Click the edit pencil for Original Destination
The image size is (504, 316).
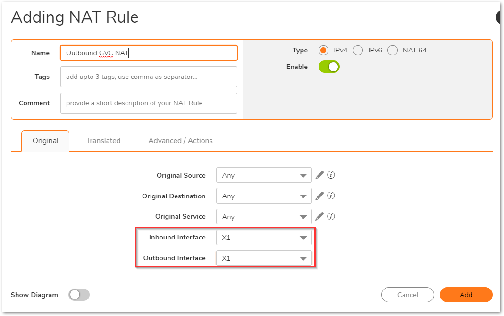click(x=319, y=196)
